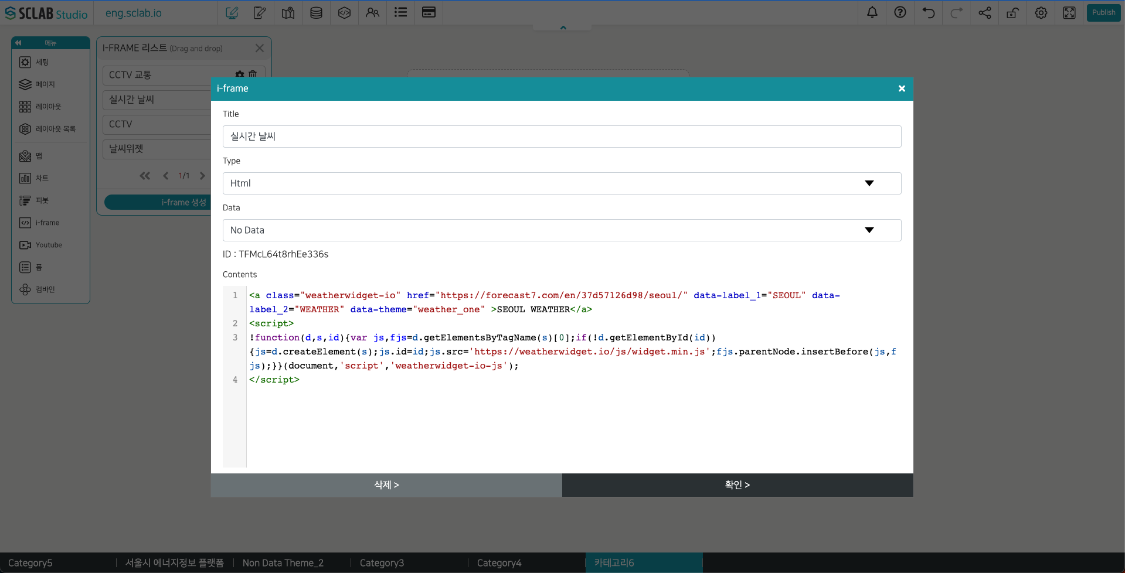Open 차트 in the side menu

click(50, 178)
